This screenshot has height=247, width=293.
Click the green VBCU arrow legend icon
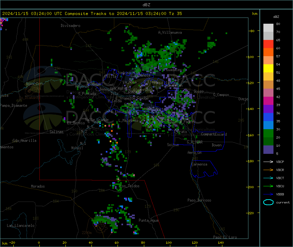tap(268, 186)
